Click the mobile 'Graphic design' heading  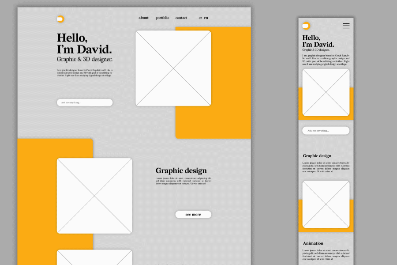(x=317, y=156)
